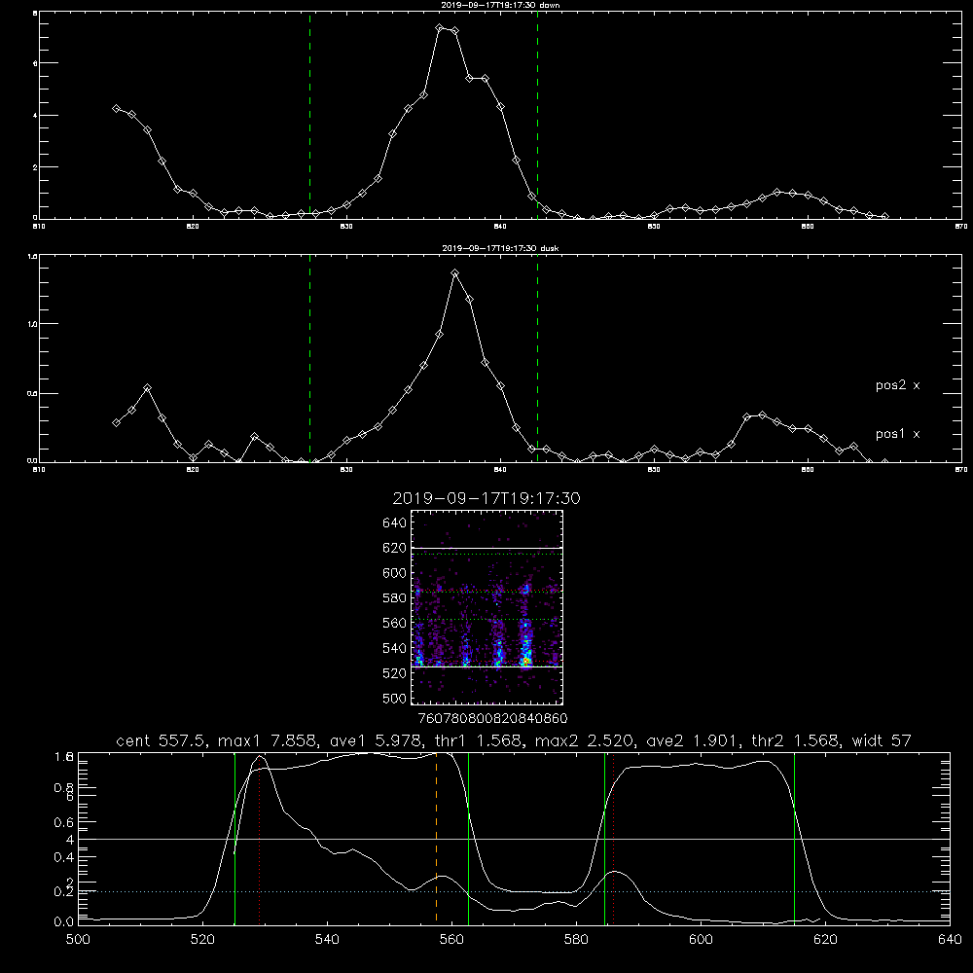
Task: Click the peak diamond marker in dusk plot
Action: pos(454,273)
